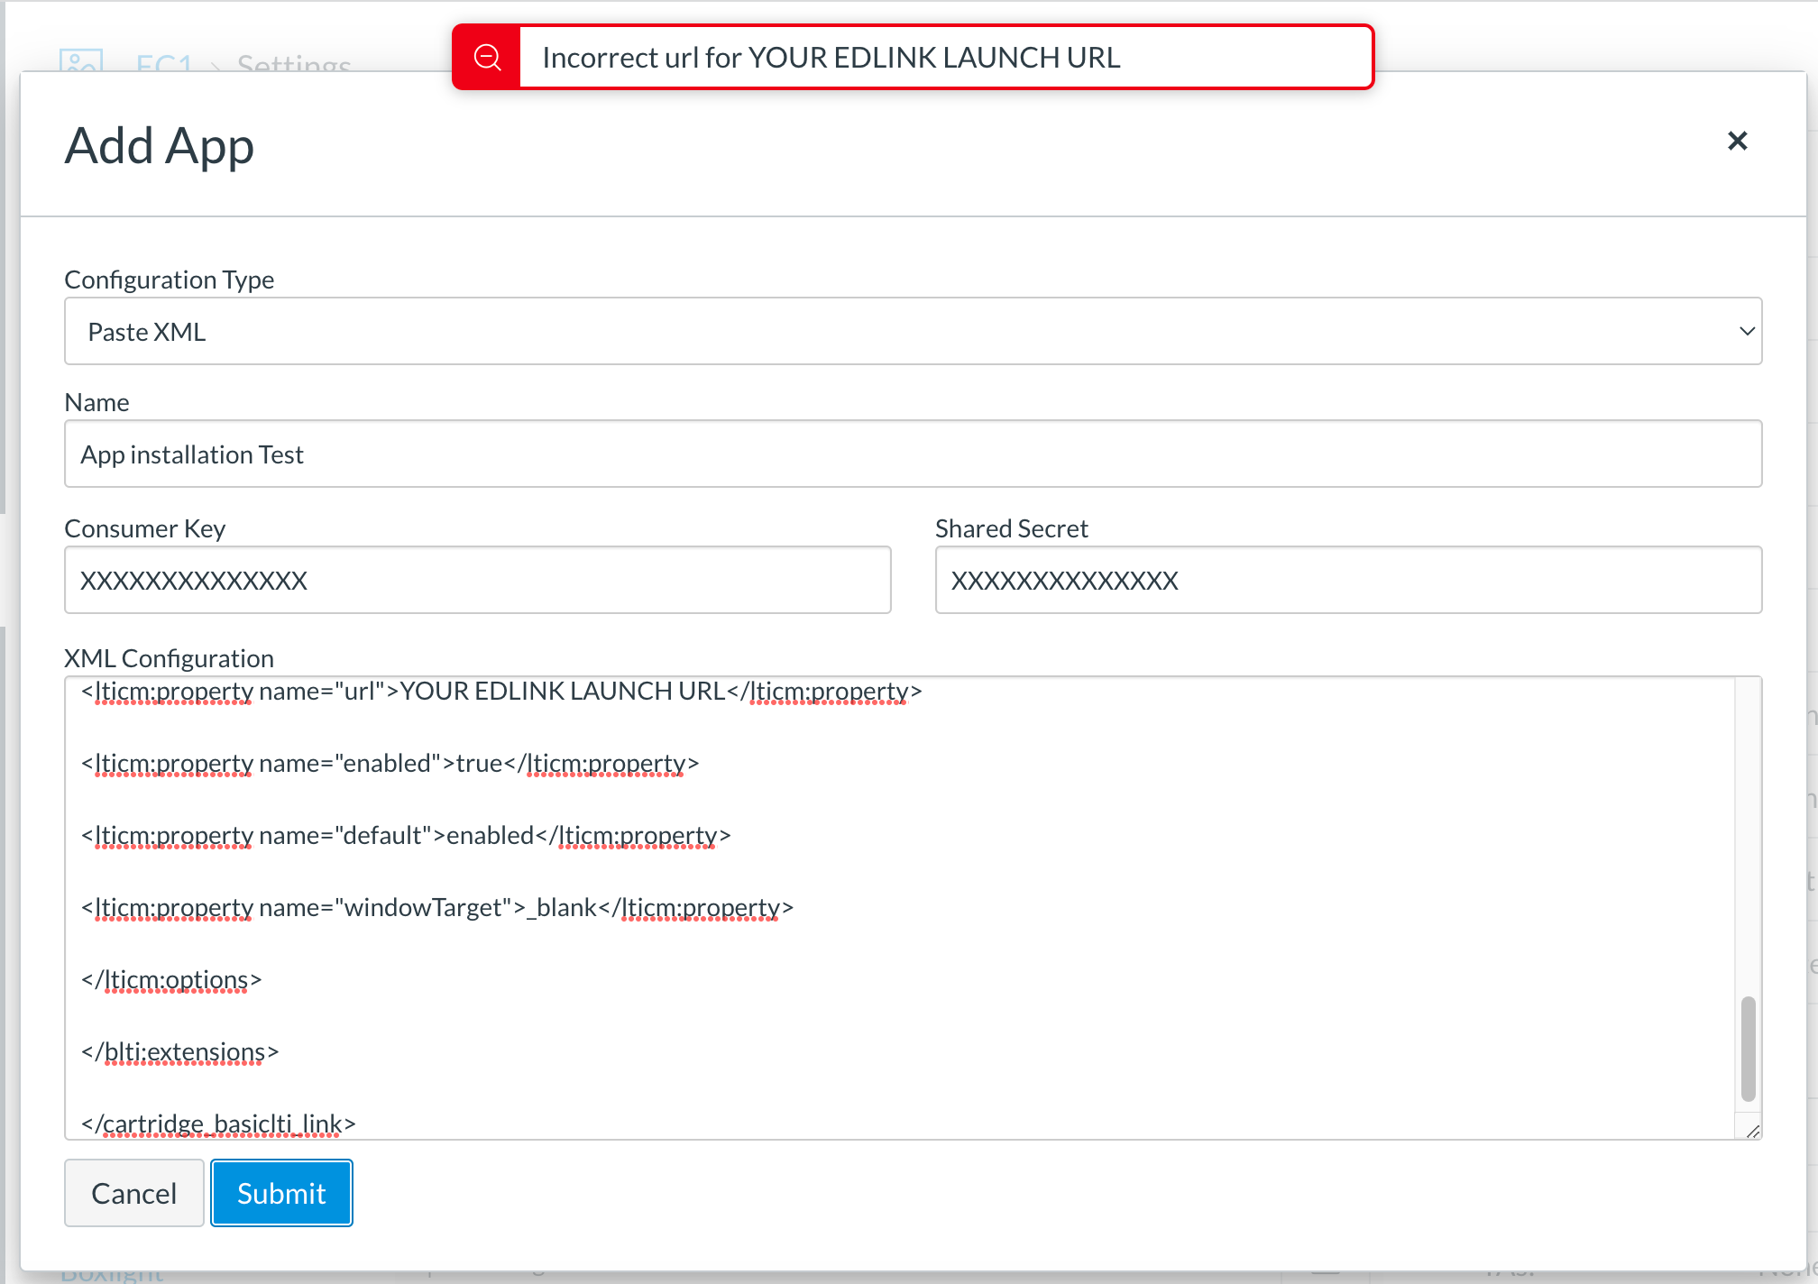Viewport: 1818px width, 1284px height.
Task: Click the cartridge_basiclti_link closing tag
Action: click(x=217, y=1123)
